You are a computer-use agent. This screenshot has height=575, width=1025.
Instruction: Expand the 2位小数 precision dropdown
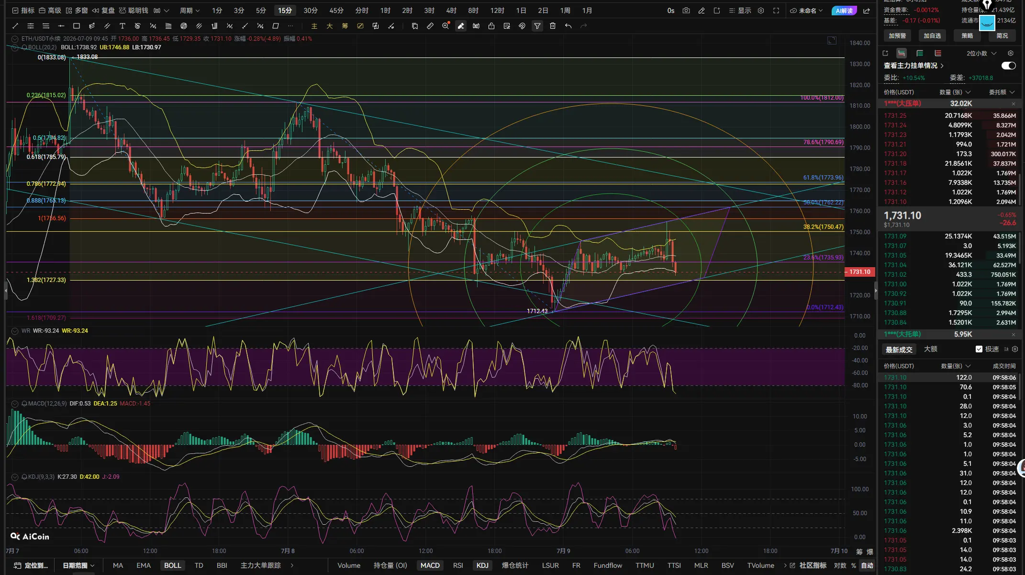(x=981, y=53)
